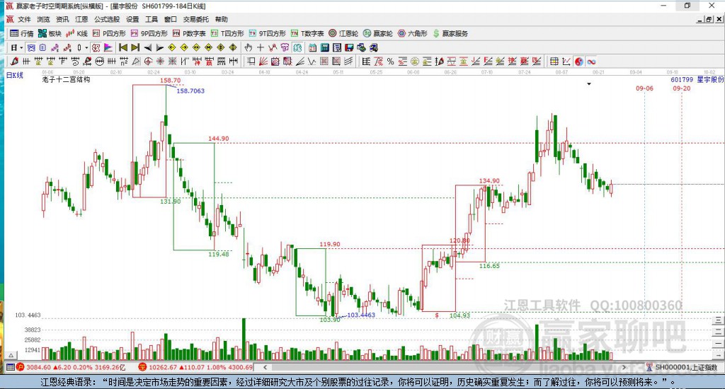Toggle the pressed blue frame button beside 日

pyautogui.click(x=31, y=47)
